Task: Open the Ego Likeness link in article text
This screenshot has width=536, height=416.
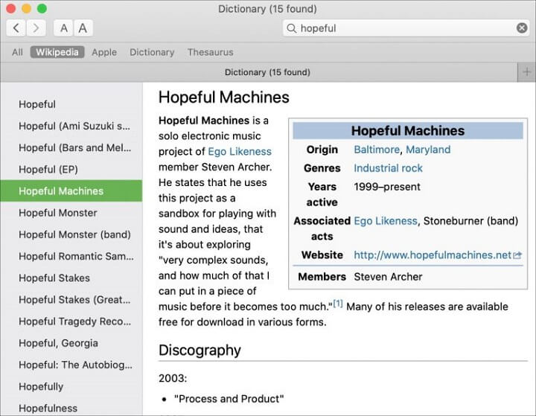Action: (x=240, y=151)
